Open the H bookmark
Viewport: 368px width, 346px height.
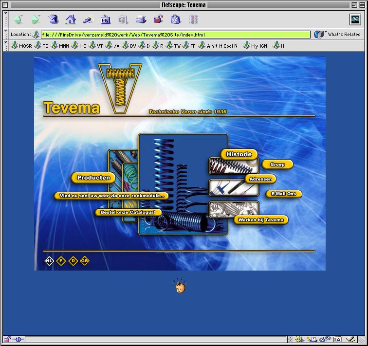(x=278, y=46)
